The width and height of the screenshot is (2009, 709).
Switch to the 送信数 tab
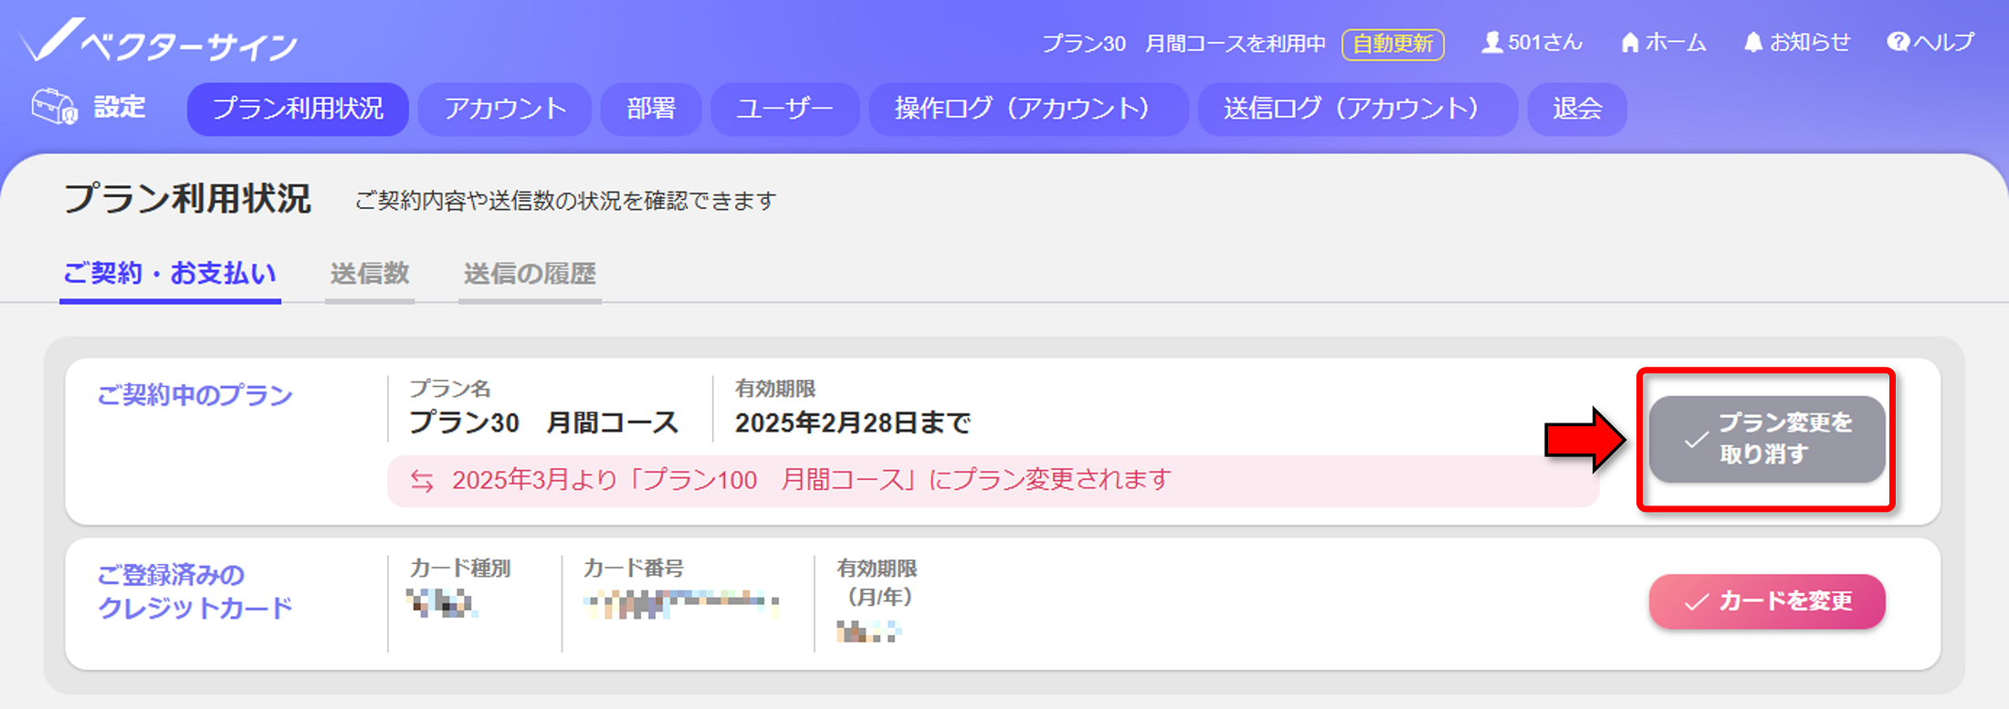[370, 274]
